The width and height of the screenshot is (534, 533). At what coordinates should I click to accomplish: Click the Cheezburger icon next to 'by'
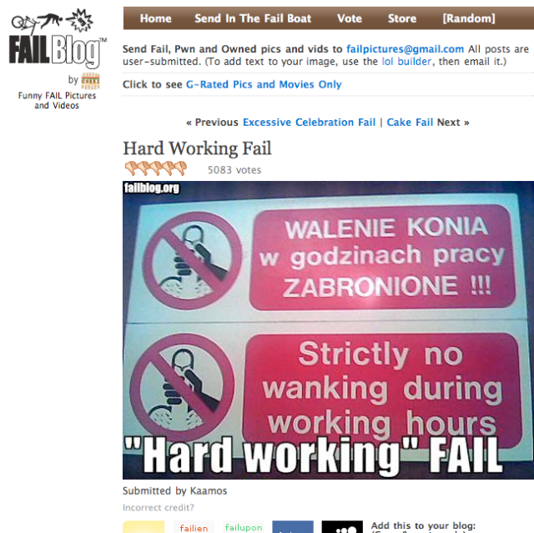(91, 81)
